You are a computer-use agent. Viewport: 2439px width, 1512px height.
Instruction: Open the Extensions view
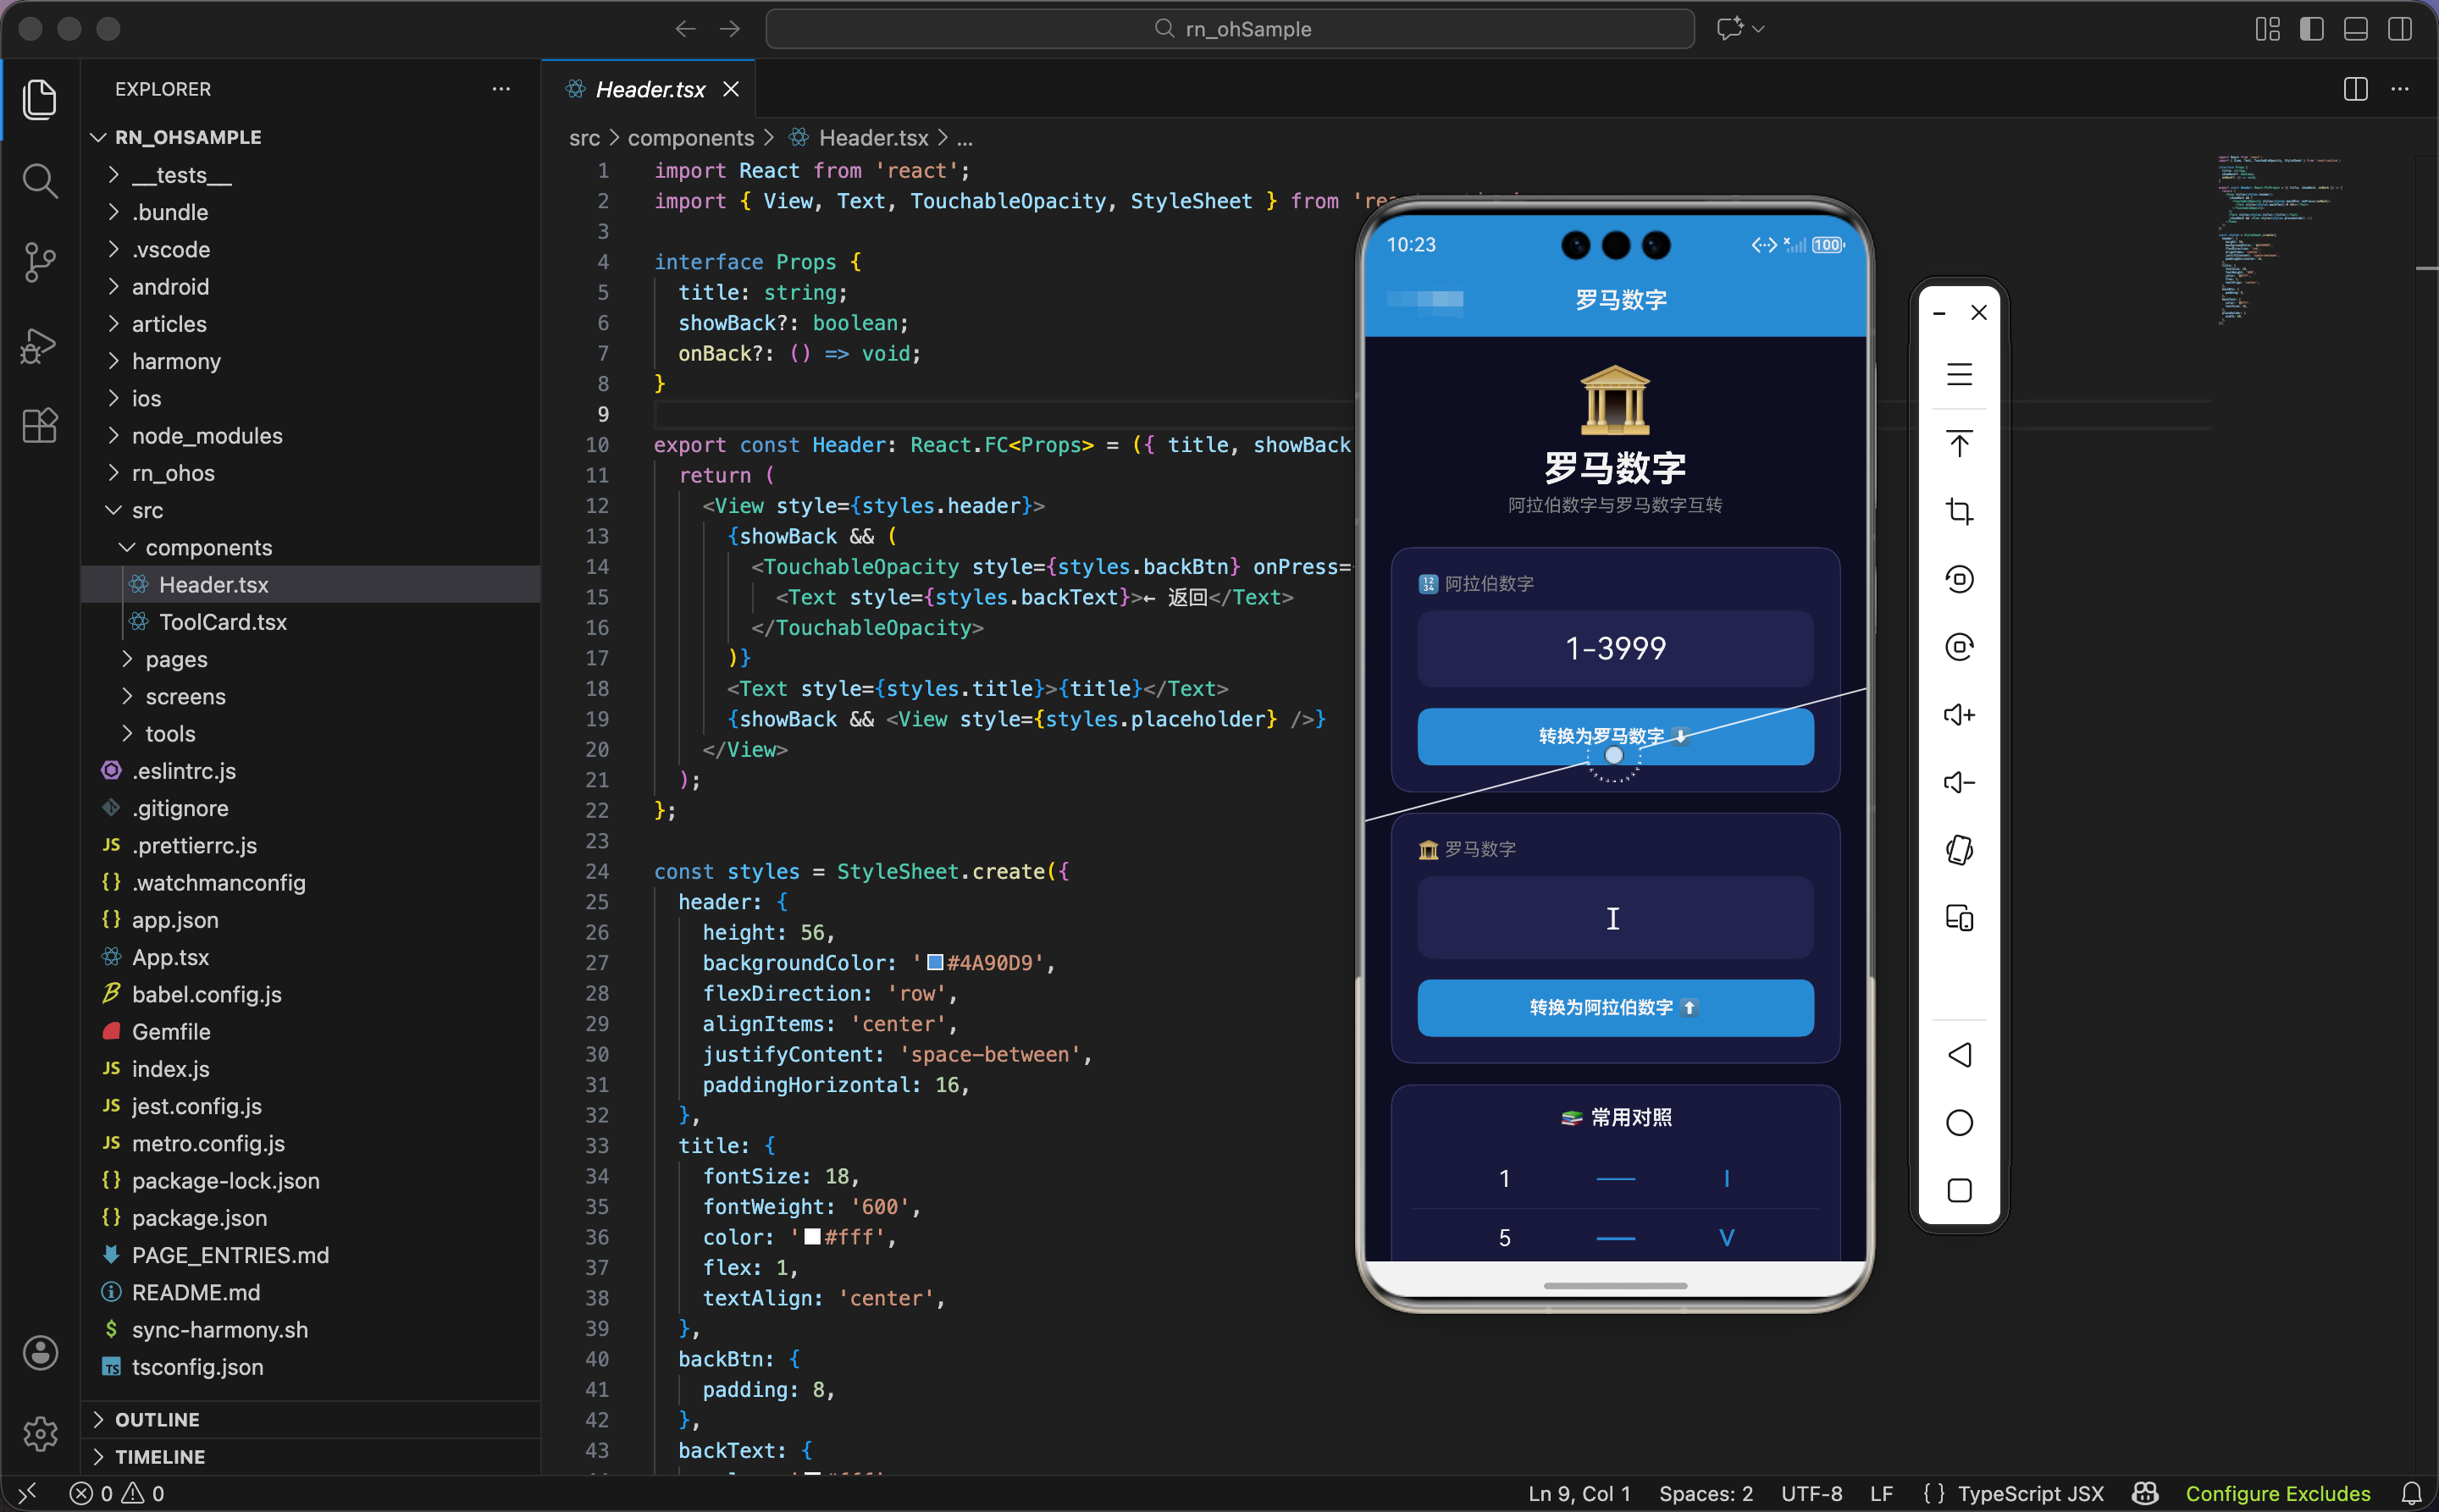point(40,426)
